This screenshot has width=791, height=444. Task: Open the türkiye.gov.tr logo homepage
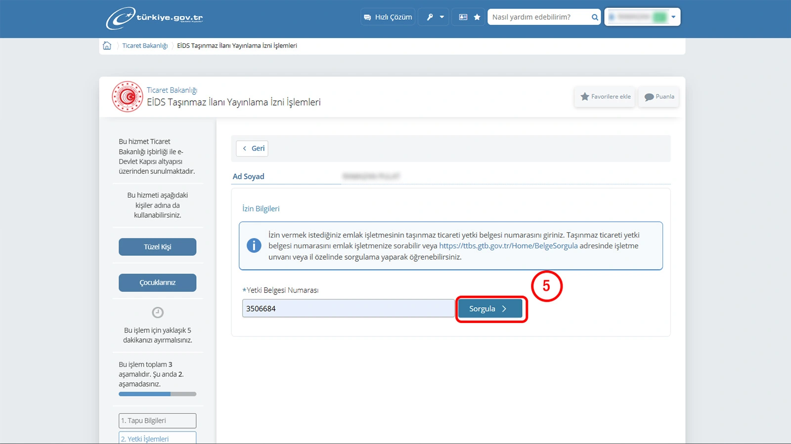(154, 18)
